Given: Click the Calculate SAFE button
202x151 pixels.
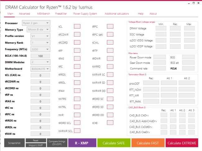Looking at the screenshot, I should 114,143.
